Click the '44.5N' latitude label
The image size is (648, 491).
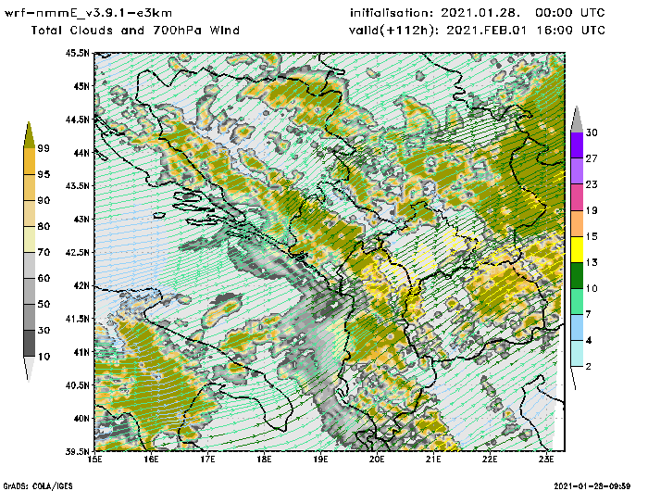77,120
